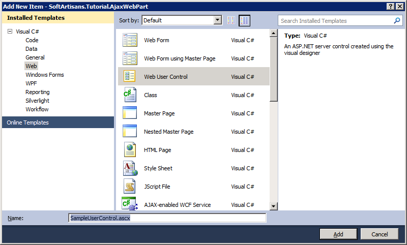Select the Code category
Viewport: 407px width, 245px height.
tap(32, 40)
